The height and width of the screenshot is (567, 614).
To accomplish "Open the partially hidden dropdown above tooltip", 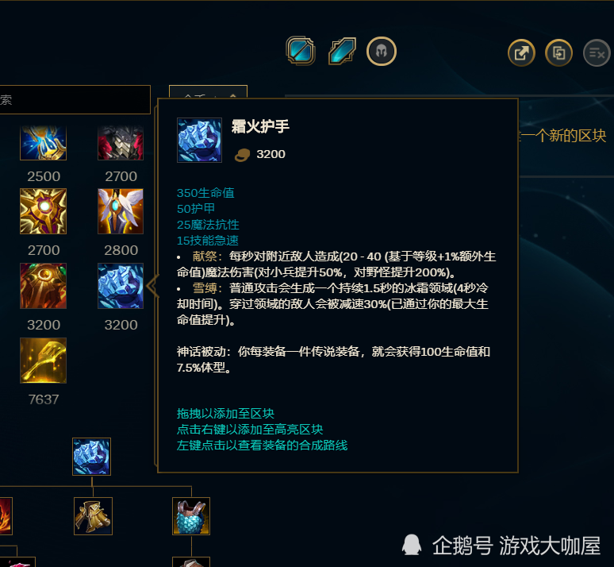I will [208, 93].
